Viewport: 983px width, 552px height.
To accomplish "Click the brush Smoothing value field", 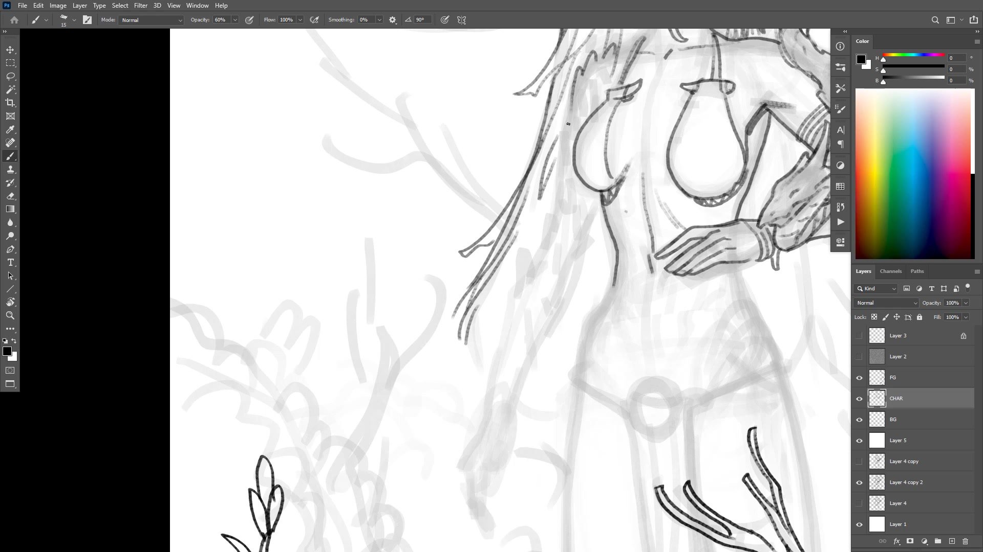I will click(x=366, y=20).
